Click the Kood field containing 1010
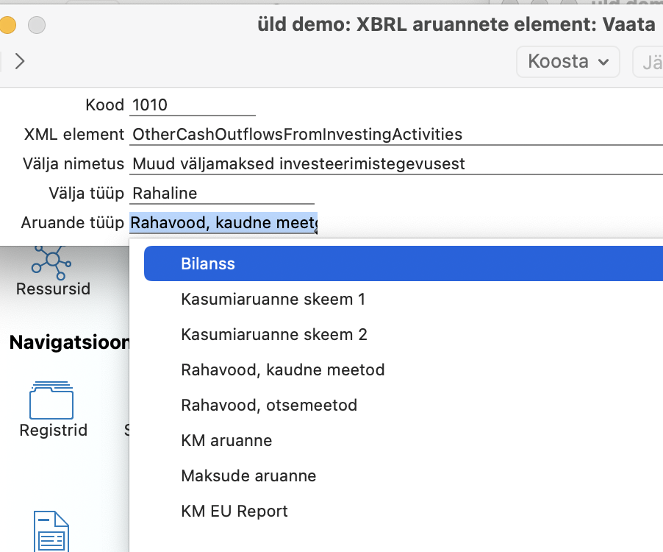This screenshot has height=552, width=663. coord(193,105)
